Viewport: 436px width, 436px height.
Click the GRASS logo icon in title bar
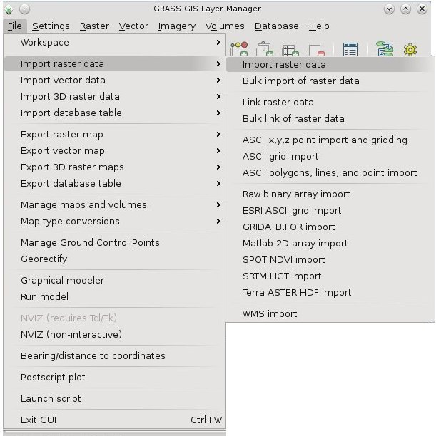point(9,9)
